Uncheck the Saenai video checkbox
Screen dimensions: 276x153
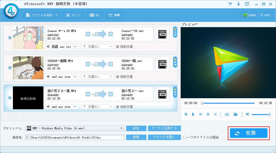pos(10,38)
